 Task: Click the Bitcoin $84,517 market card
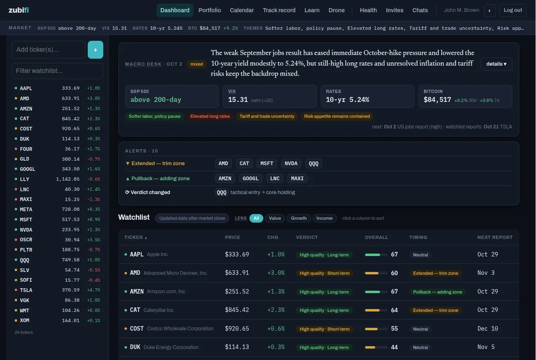pos(465,96)
